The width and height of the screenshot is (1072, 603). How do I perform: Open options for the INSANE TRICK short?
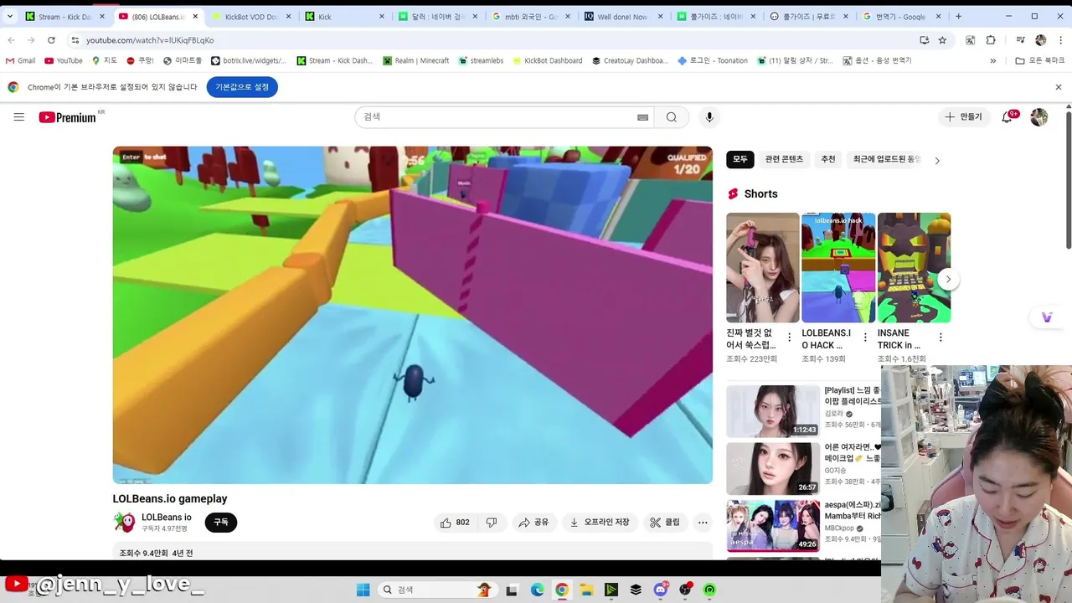click(x=941, y=338)
